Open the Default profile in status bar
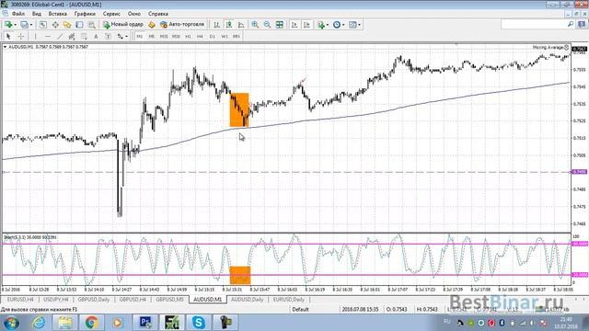The image size is (589, 331). [x=301, y=310]
